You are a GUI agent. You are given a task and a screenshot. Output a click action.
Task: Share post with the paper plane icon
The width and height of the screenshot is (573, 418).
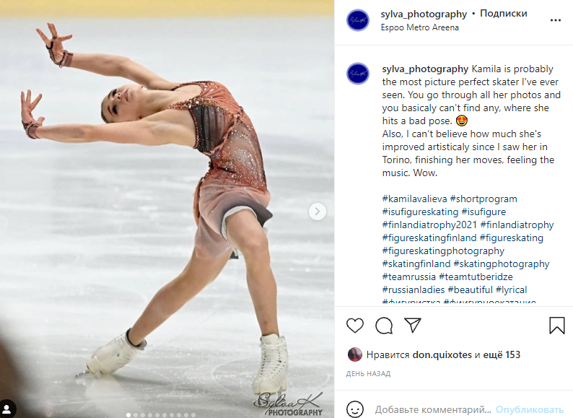(x=413, y=325)
